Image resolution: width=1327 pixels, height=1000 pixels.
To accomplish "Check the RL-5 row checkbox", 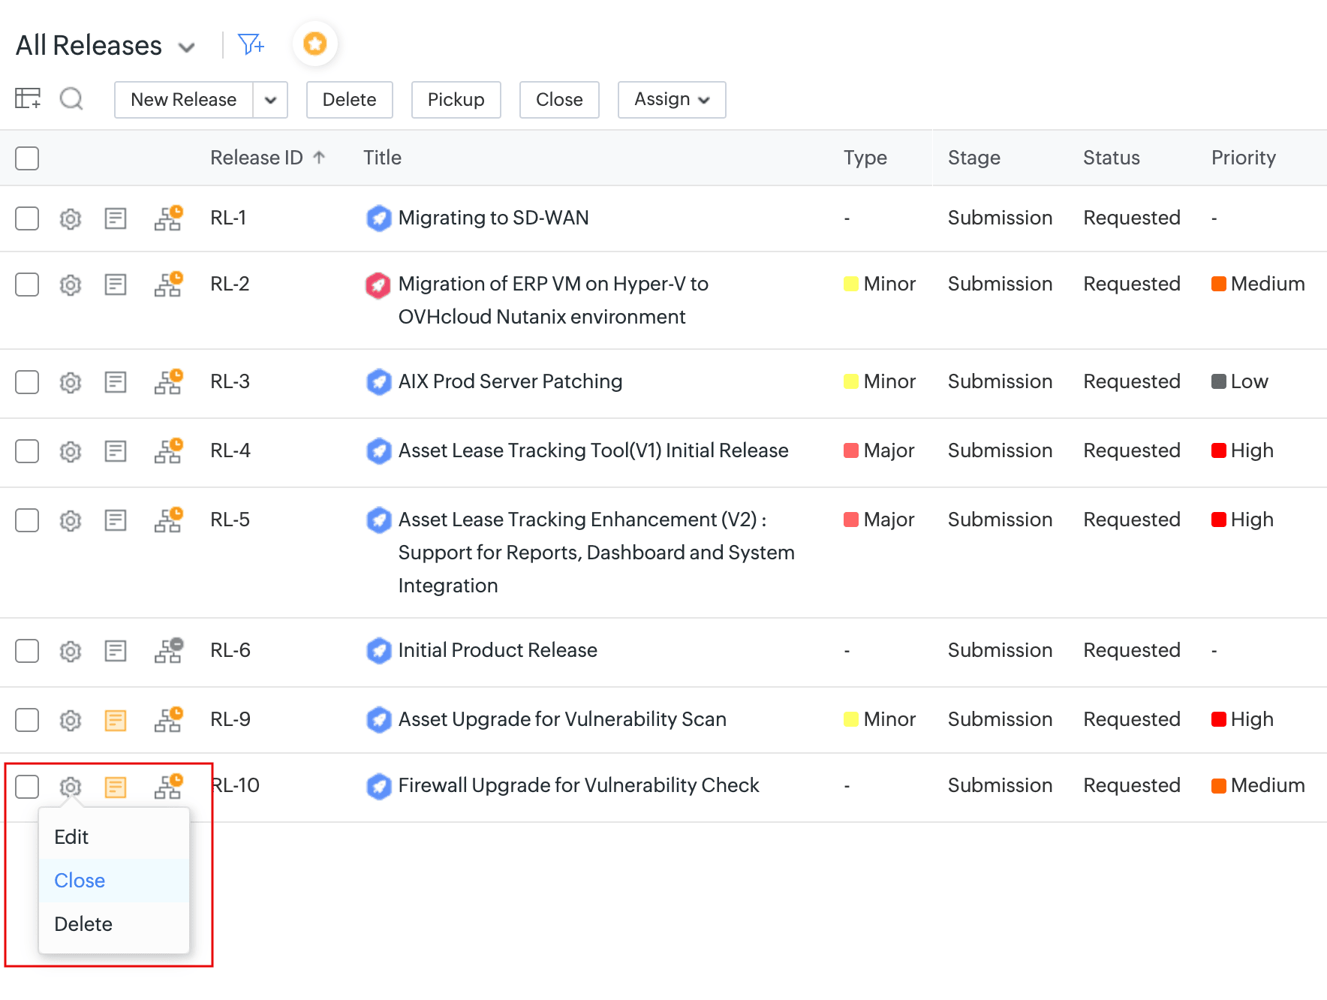I will [x=27, y=520].
